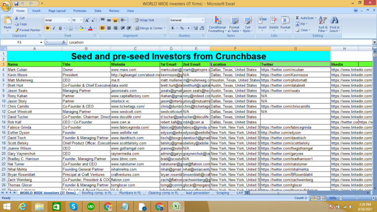Shrink font size button
The height and width of the screenshot is (212, 377).
(93, 20)
